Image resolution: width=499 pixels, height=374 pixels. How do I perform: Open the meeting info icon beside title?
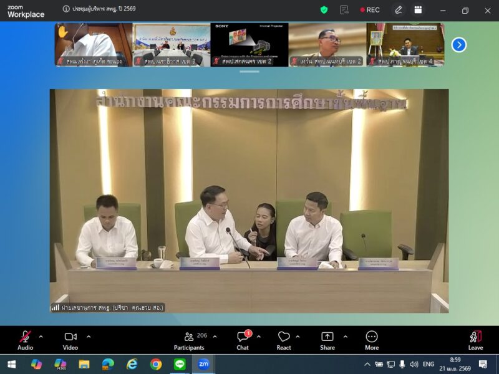(x=66, y=9)
